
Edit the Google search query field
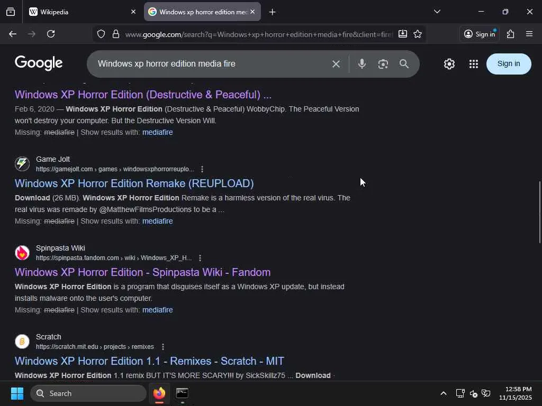211,64
